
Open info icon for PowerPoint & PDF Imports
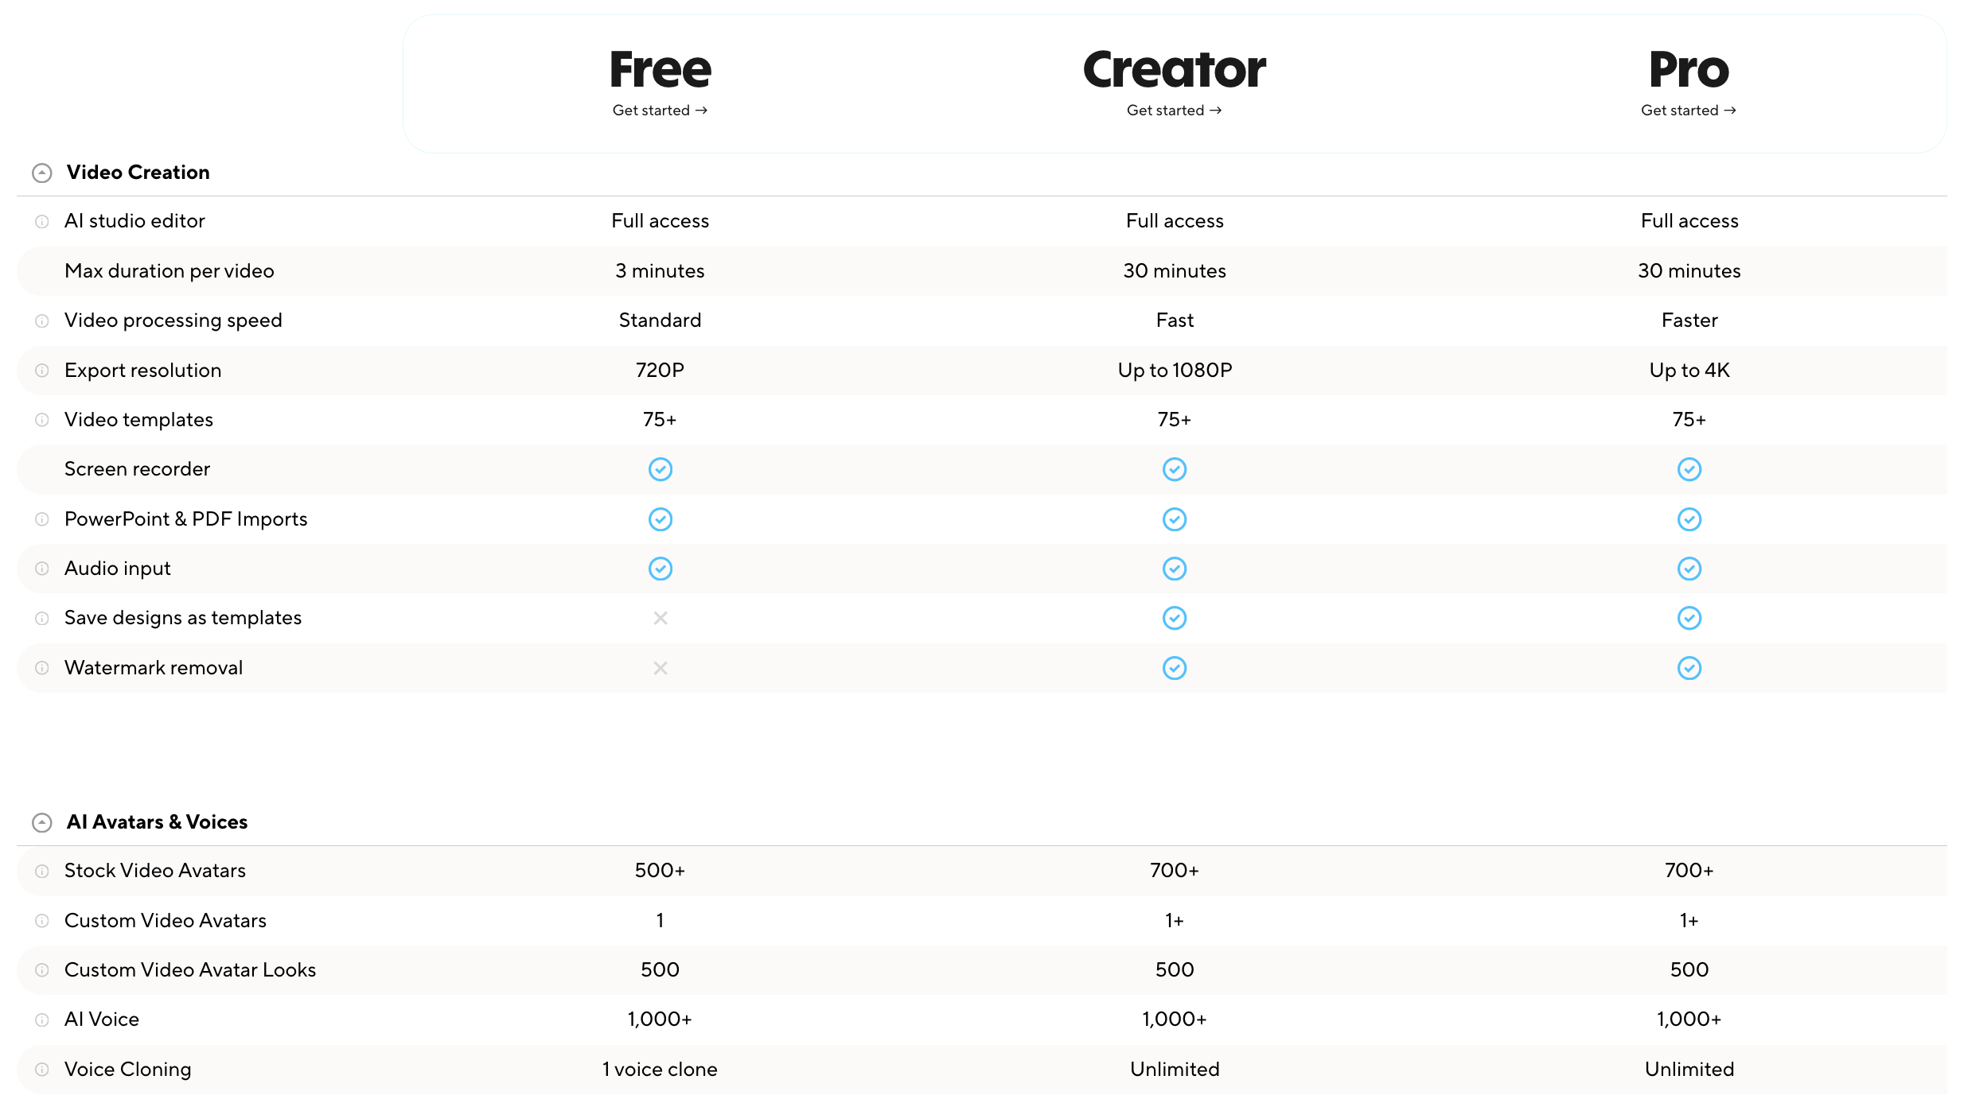[x=42, y=519]
